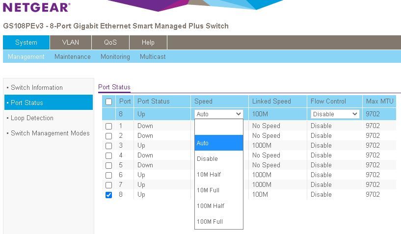Choose 100M Full speed option
The height and width of the screenshot is (234, 401).
click(210, 221)
